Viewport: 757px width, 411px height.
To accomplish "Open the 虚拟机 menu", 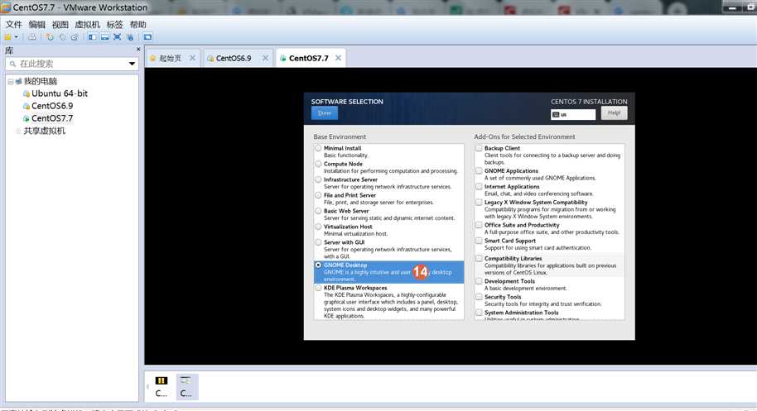I will tap(88, 25).
